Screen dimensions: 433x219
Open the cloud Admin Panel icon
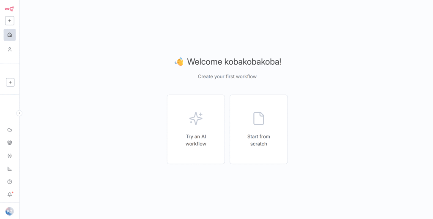pos(10,130)
